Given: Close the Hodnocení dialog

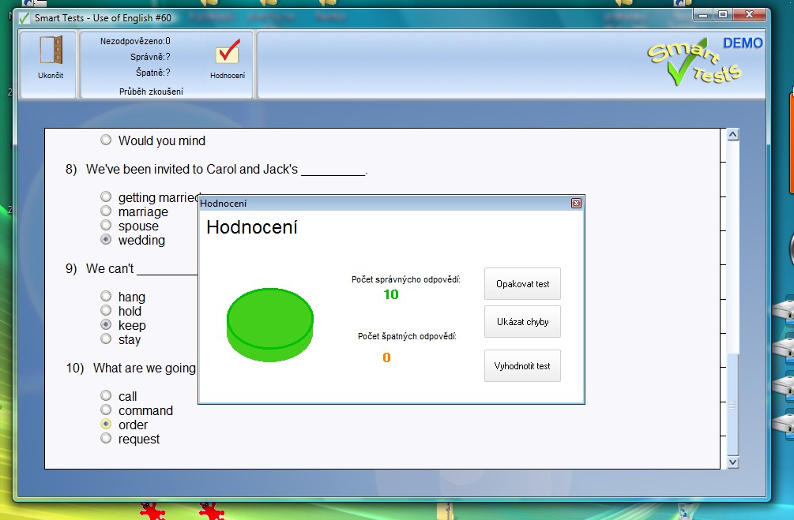Looking at the screenshot, I should point(576,204).
